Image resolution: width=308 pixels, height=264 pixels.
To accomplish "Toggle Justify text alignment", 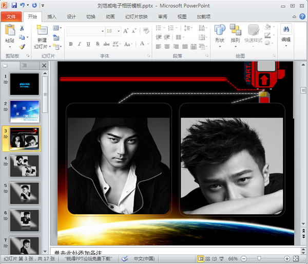I will 185,47.
